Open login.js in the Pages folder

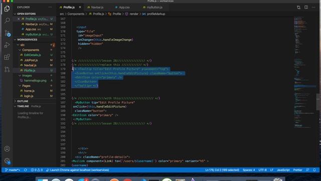point(29,96)
